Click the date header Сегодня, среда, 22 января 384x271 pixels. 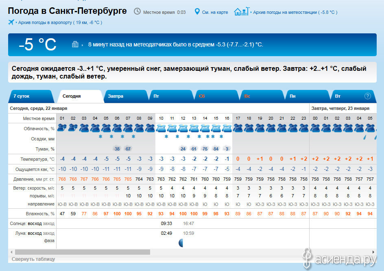(x=39, y=108)
